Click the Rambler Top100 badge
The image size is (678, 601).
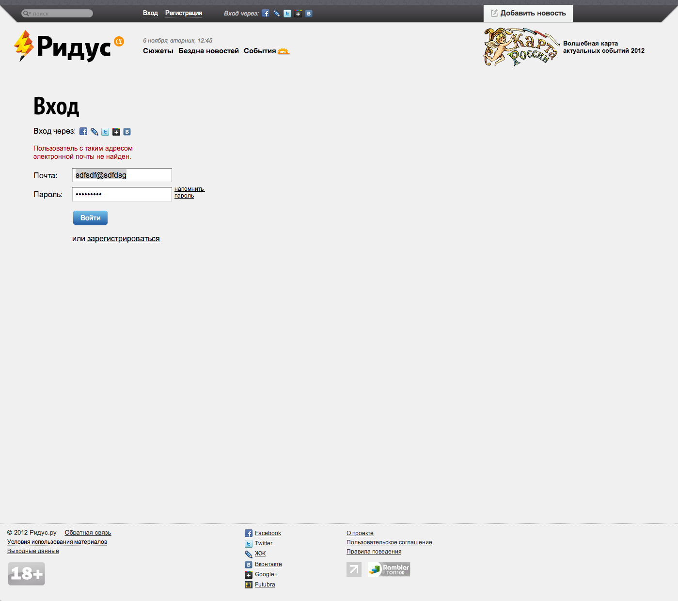[389, 569]
